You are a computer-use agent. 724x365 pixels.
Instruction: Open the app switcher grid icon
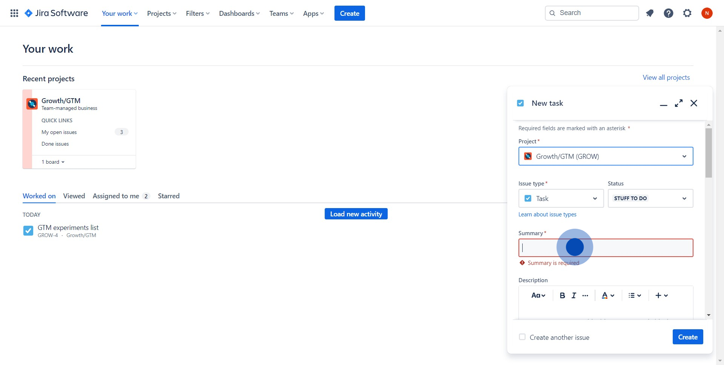pyautogui.click(x=14, y=13)
